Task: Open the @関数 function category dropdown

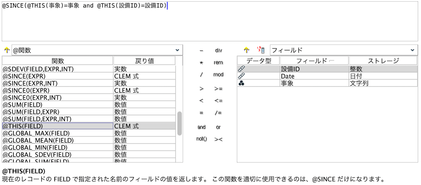Action: [x=97, y=50]
